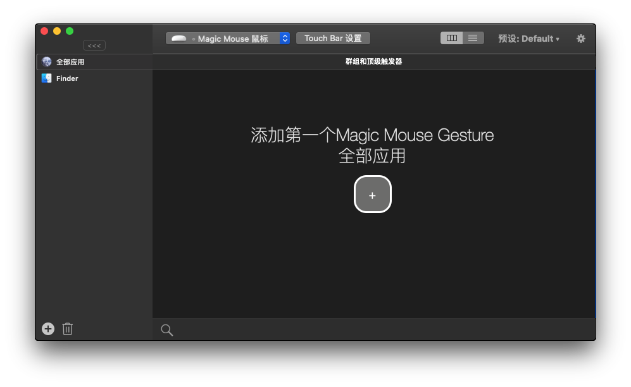Viewport: 631px width, 387px height.
Task: Switch to the column view layout
Action: [451, 38]
